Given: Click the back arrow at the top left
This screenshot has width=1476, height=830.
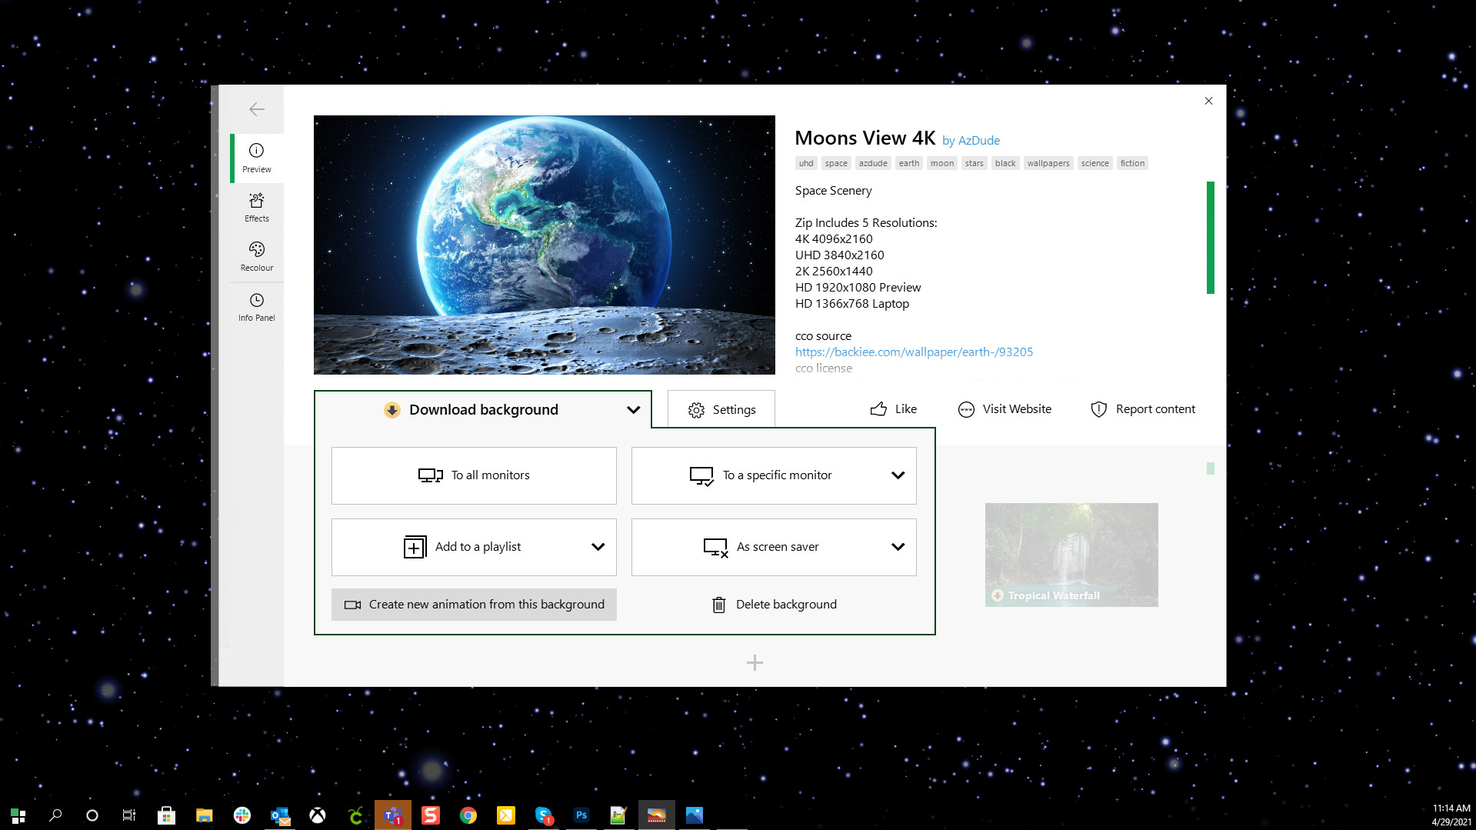Looking at the screenshot, I should 256,109.
